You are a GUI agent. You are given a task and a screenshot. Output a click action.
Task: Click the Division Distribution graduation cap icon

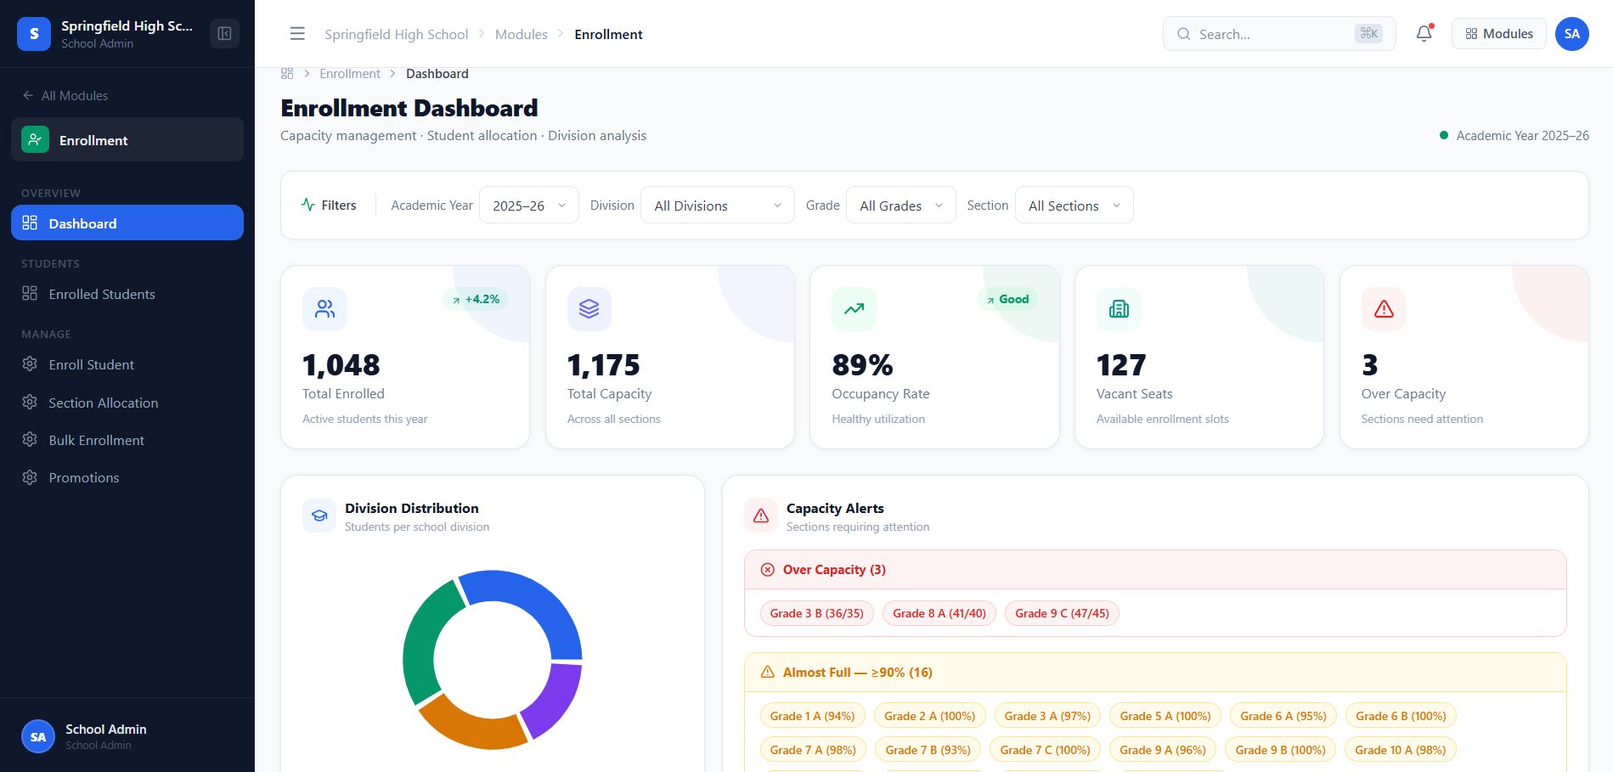coord(319,516)
